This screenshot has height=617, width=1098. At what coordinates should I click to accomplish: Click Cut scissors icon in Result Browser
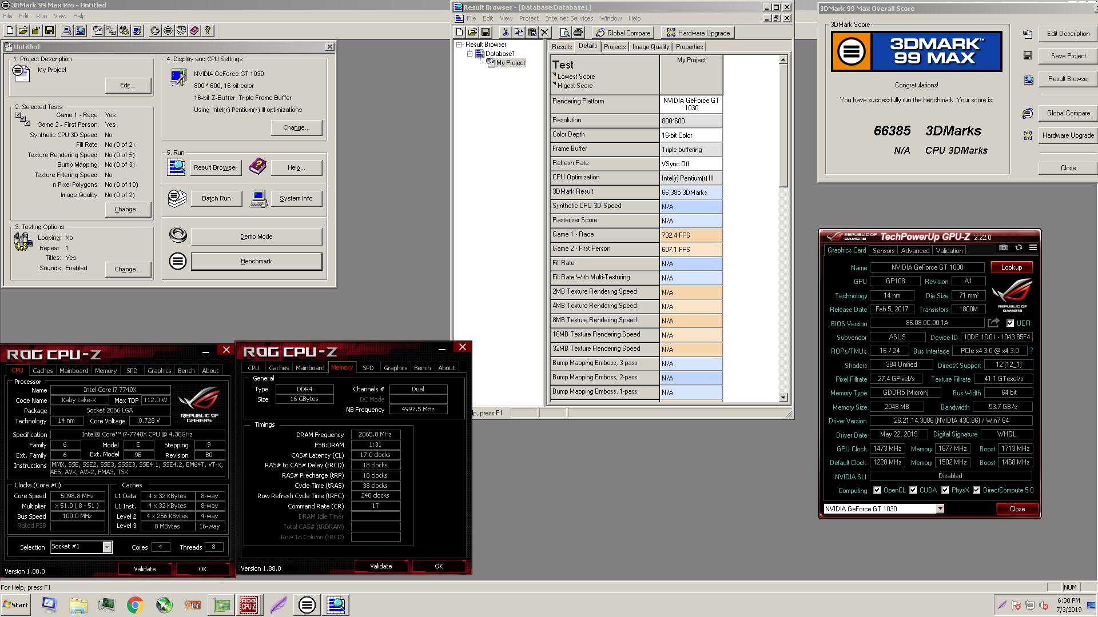click(x=506, y=33)
